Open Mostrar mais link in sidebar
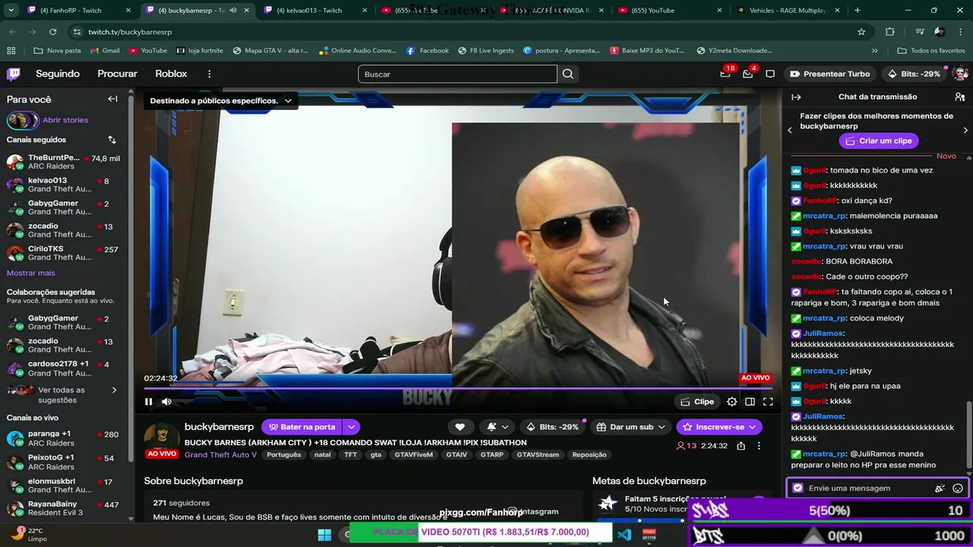 pyautogui.click(x=31, y=273)
